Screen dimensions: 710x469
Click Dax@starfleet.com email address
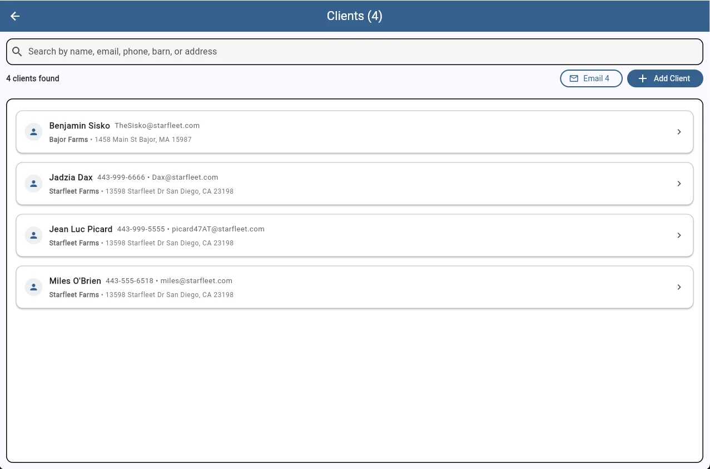click(185, 177)
